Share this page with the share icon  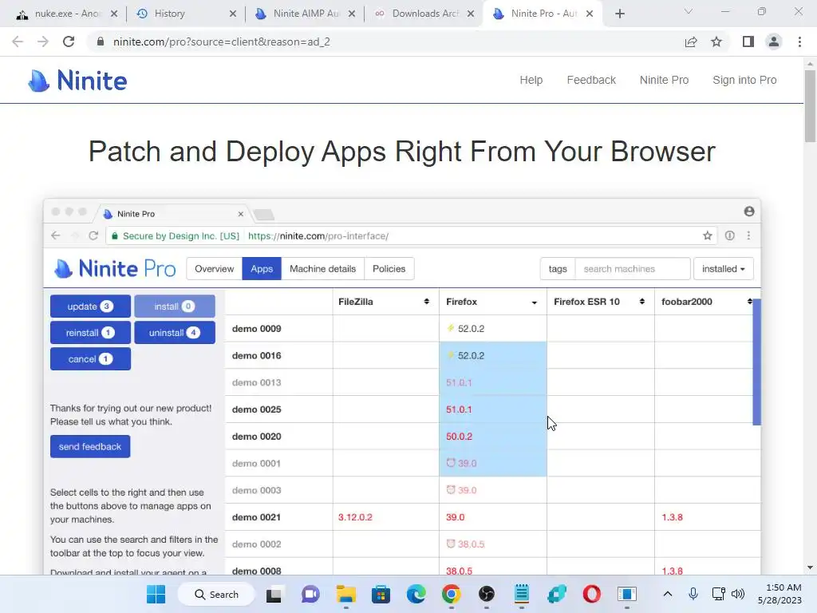coord(691,42)
